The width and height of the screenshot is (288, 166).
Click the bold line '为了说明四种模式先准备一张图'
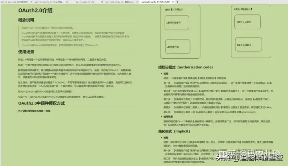(x=34, y=111)
